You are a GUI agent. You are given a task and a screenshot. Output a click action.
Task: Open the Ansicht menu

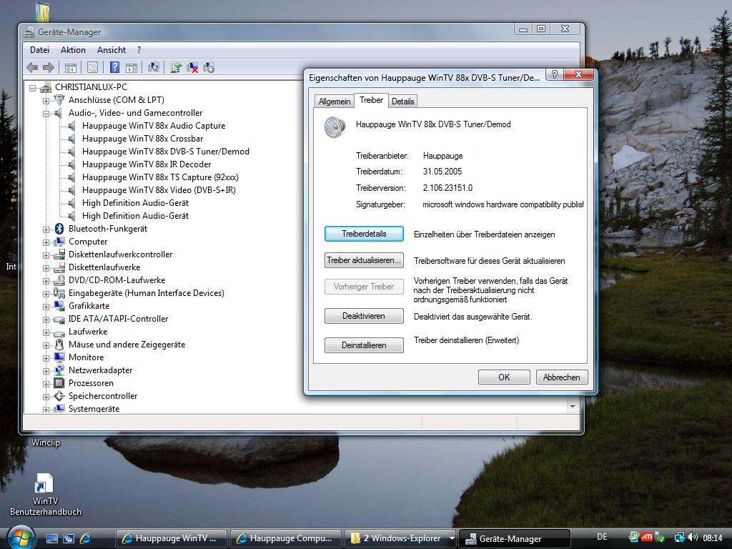(x=111, y=50)
